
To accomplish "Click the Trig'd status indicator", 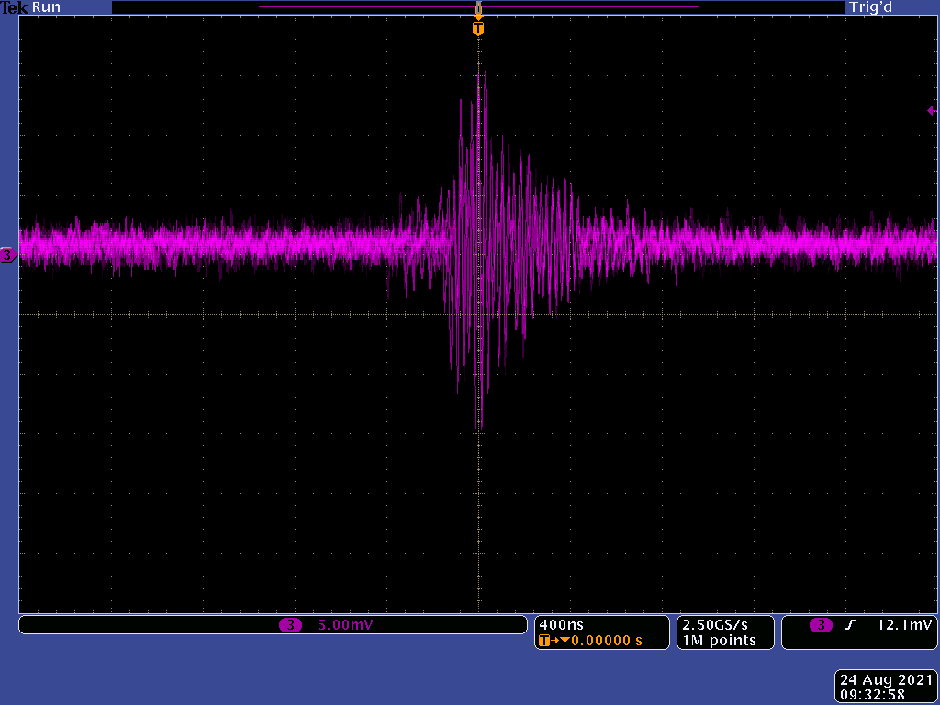I will pos(870,7).
